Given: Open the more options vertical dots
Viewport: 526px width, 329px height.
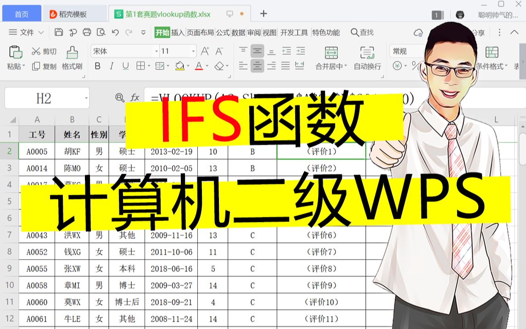Looking at the screenshot, I should (499, 32).
